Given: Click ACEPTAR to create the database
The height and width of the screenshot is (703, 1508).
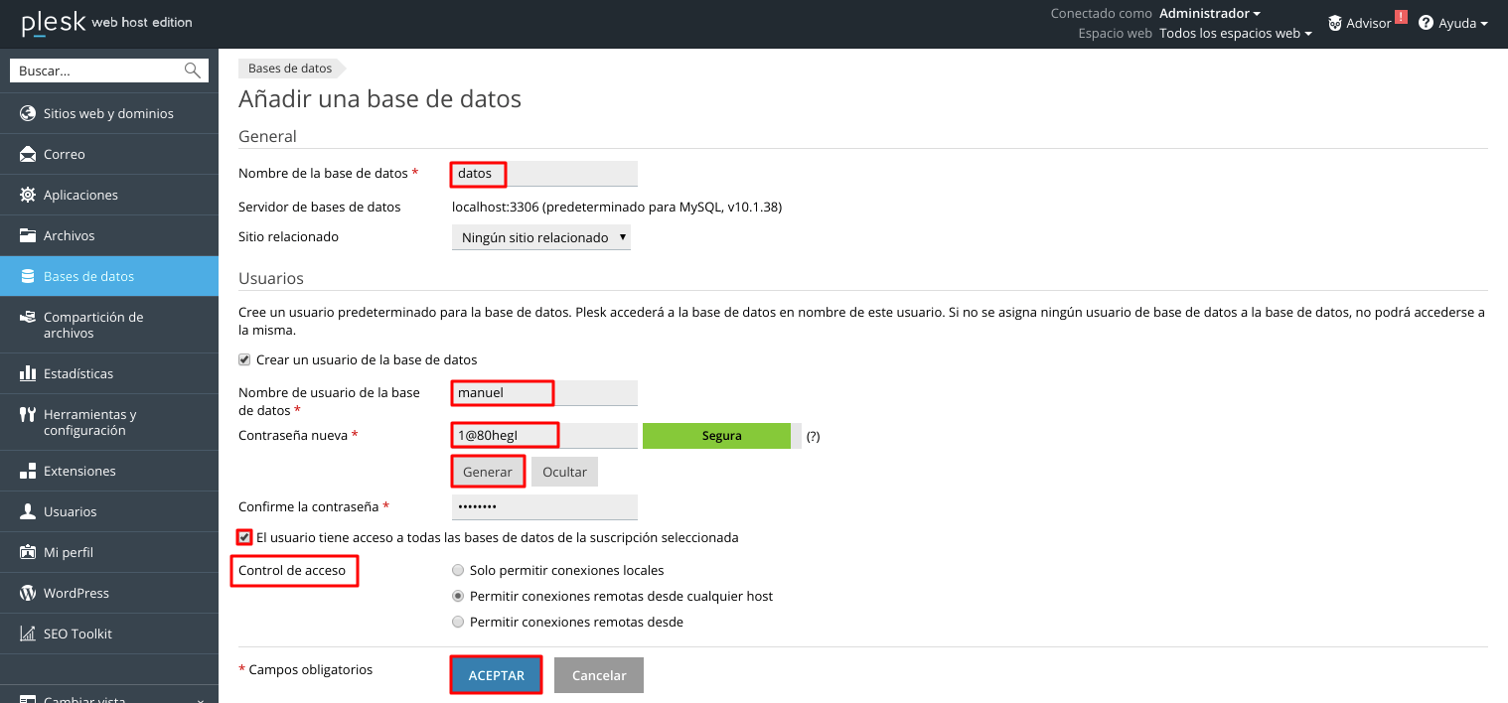Looking at the screenshot, I should pos(495,675).
